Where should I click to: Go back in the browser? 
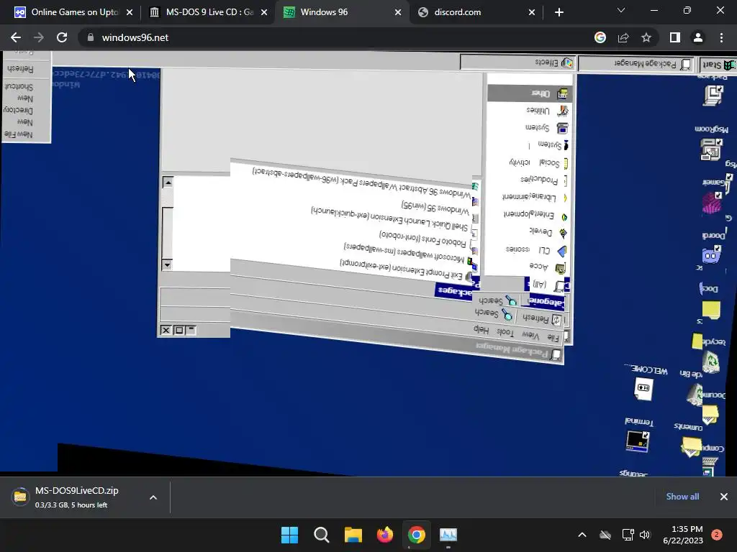tap(16, 37)
